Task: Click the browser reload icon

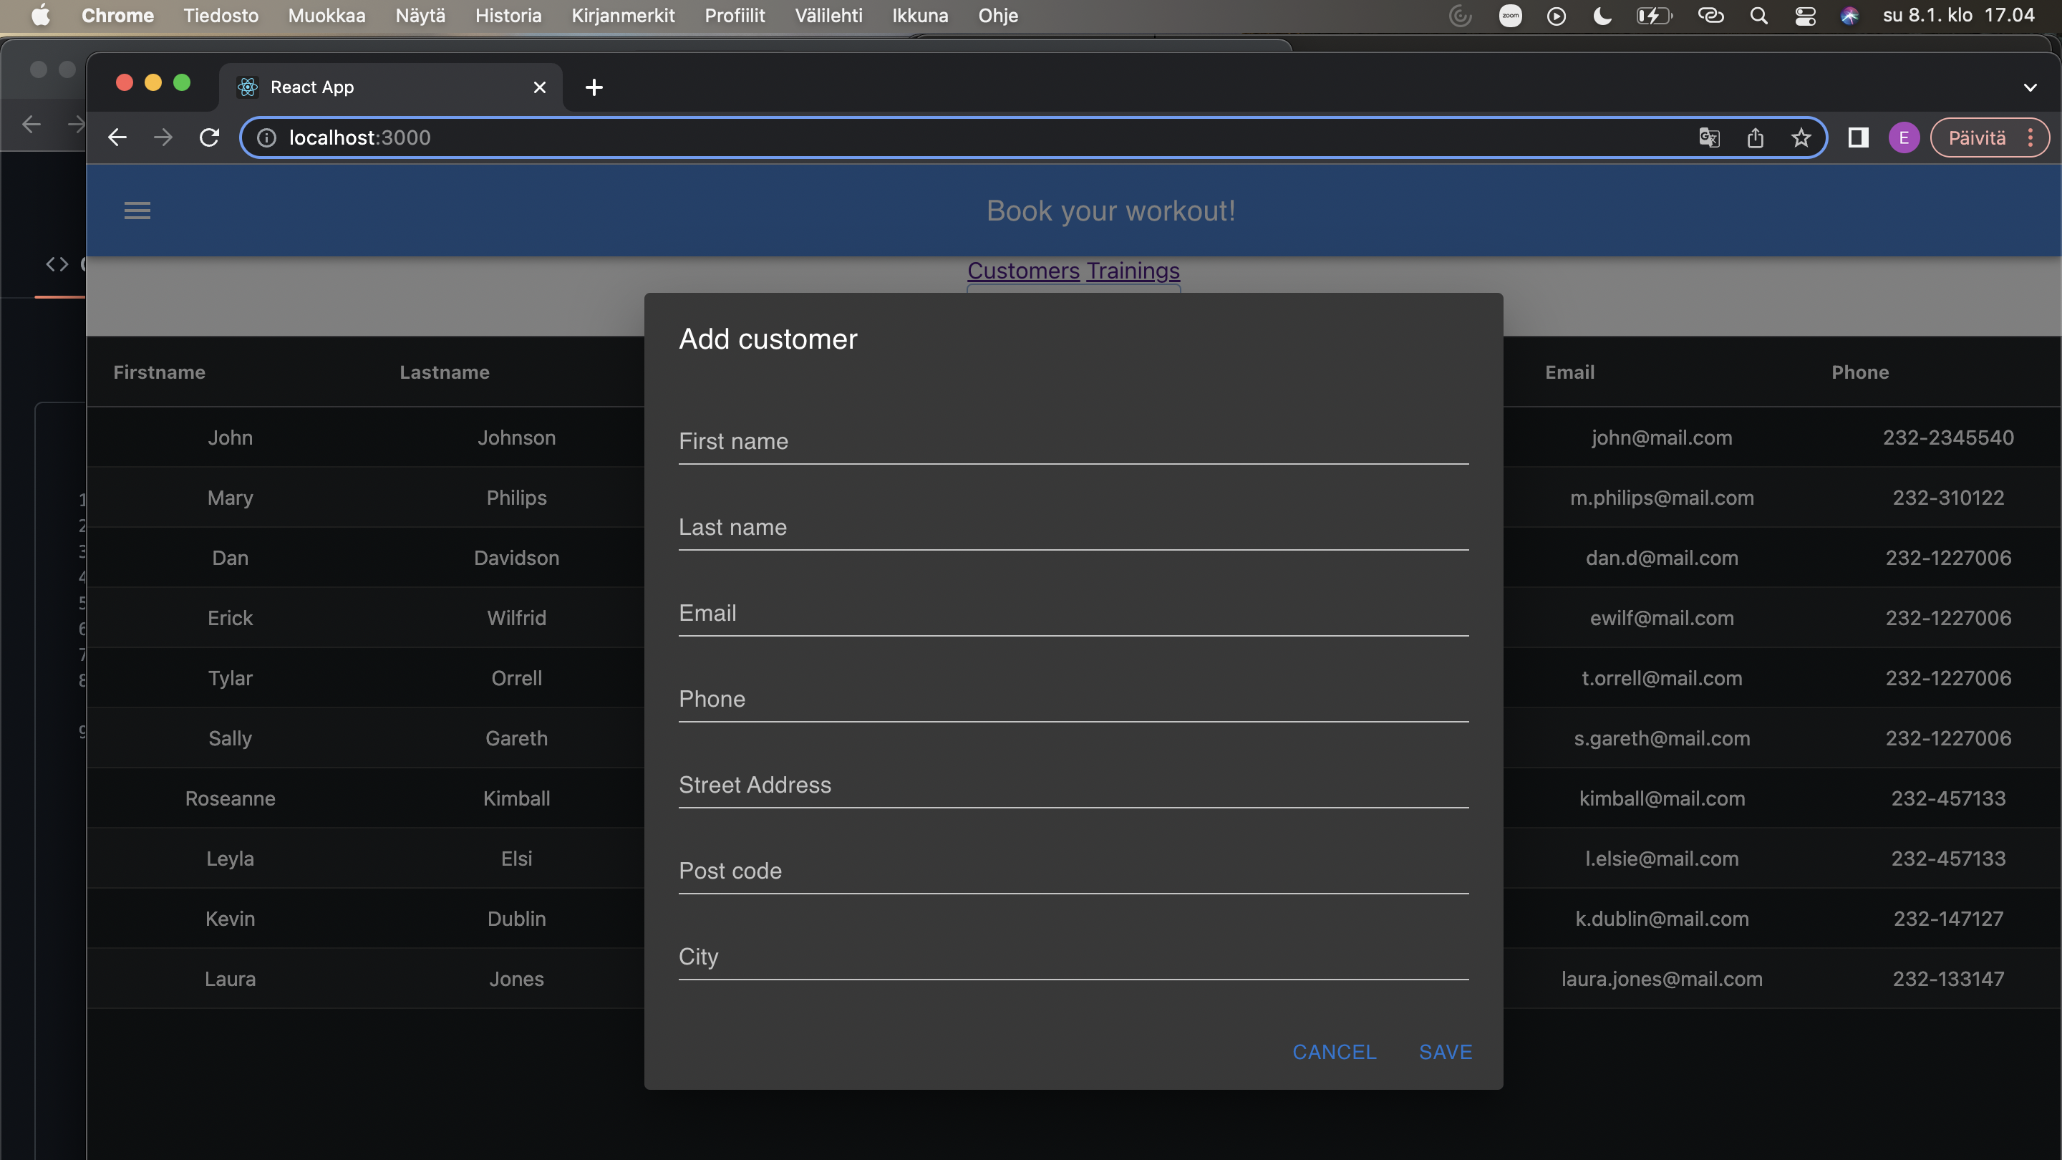Action: point(209,137)
